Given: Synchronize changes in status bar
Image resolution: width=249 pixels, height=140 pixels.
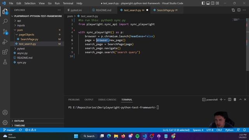Looking at the screenshot, I should pyautogui.click(x=20, y=130).
